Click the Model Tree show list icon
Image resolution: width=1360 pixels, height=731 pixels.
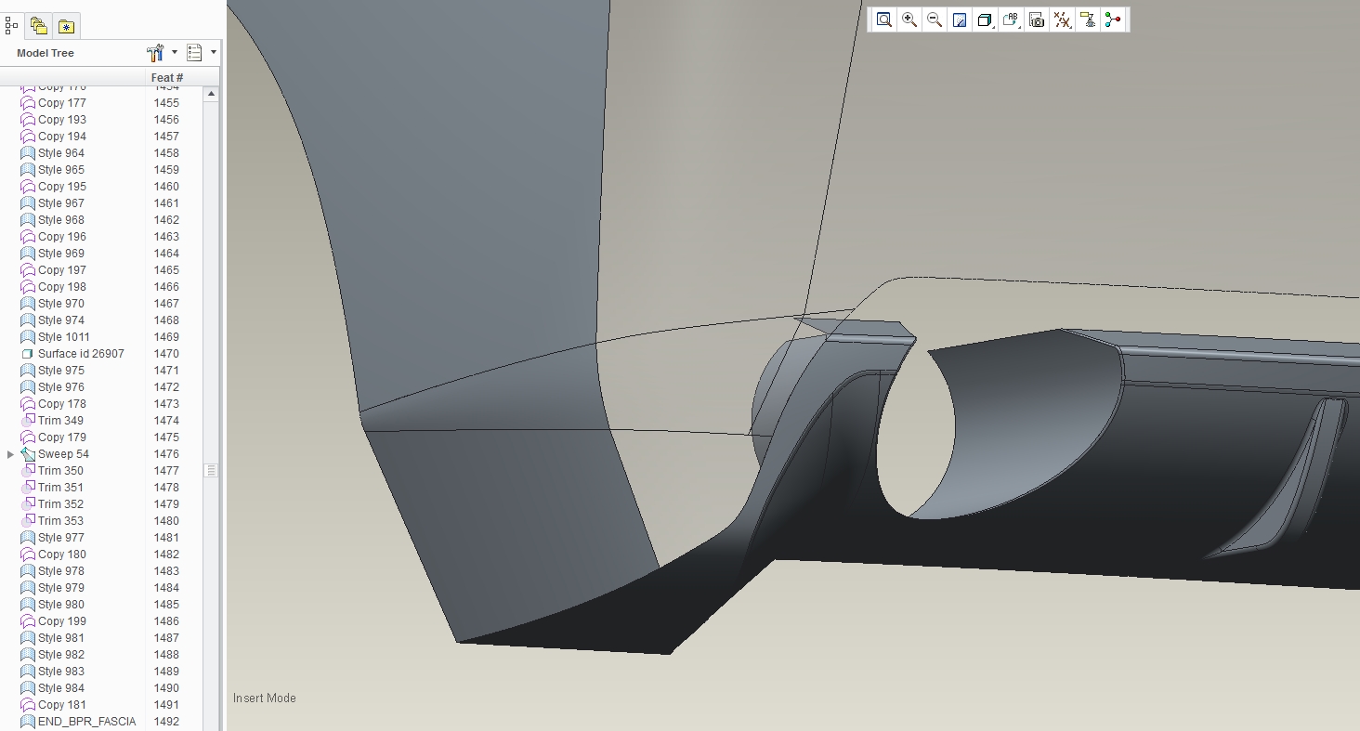(x=194, y=53)
